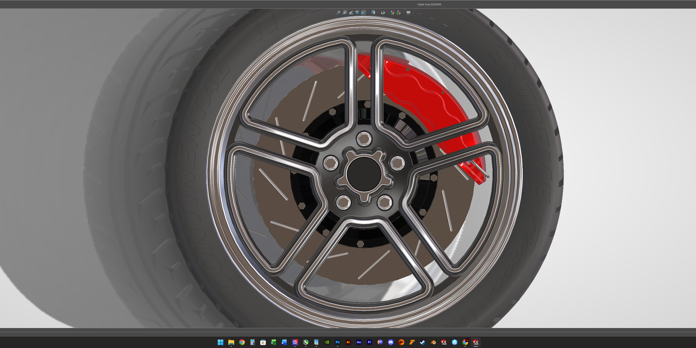Click the View Settings monitor icon

[408, 13]
